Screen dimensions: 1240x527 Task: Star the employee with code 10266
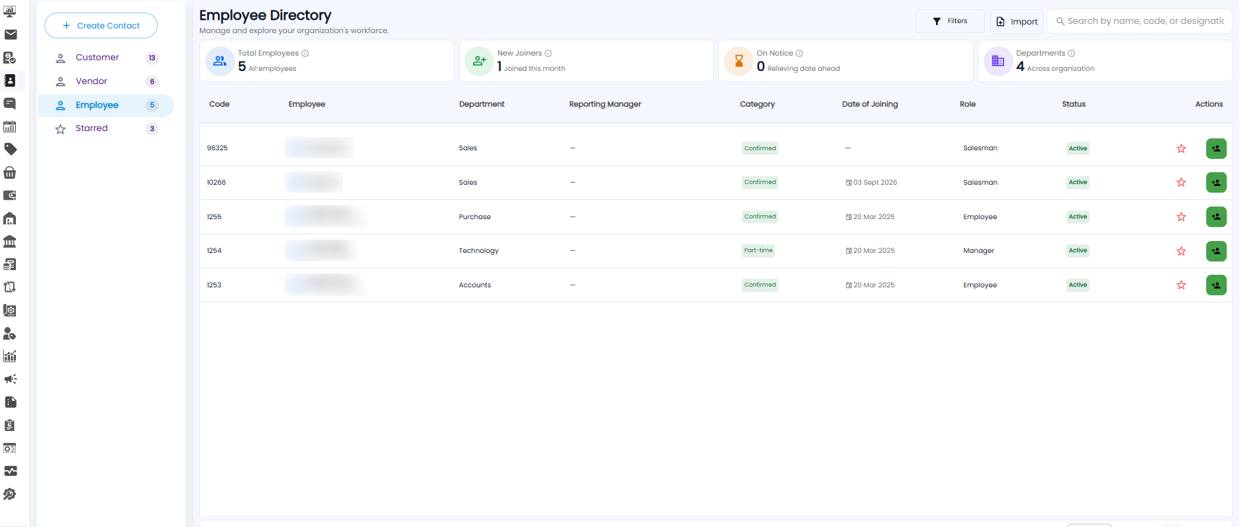1181,182
